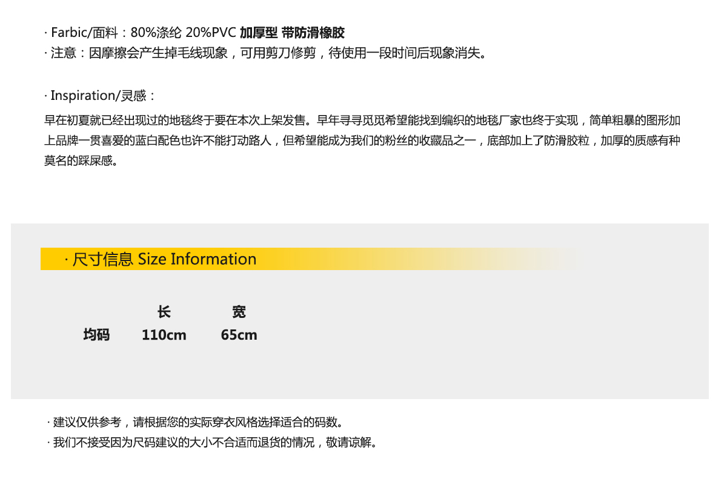The width and height of the screenshot is (727, 479).
Task: Click the 宽 column header
Action: [x=239, y=312]
